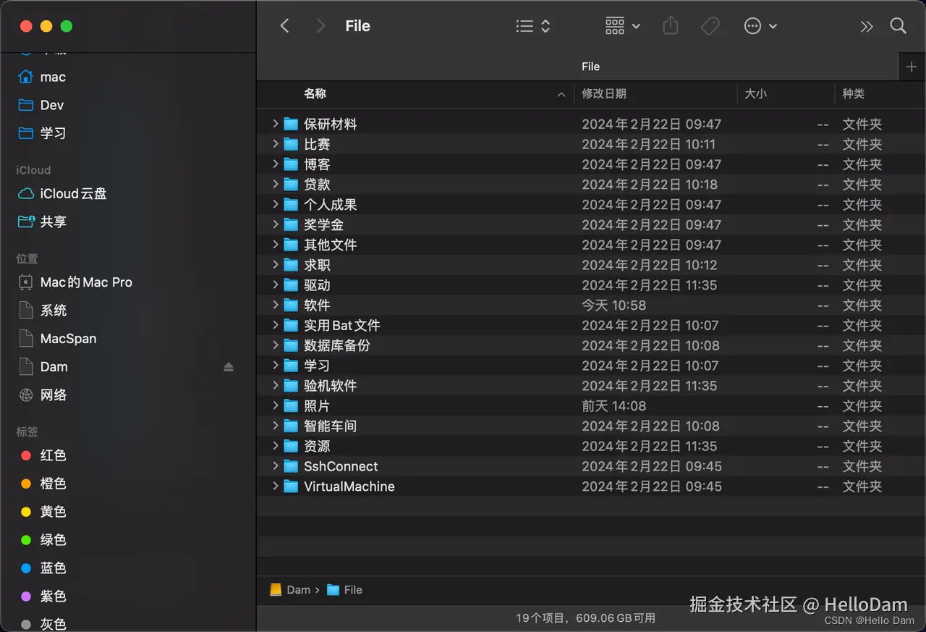This screenshot has height=632, width=926.
Task: Open the Share icon in the toolbar
Action: (x=670, y=25)
